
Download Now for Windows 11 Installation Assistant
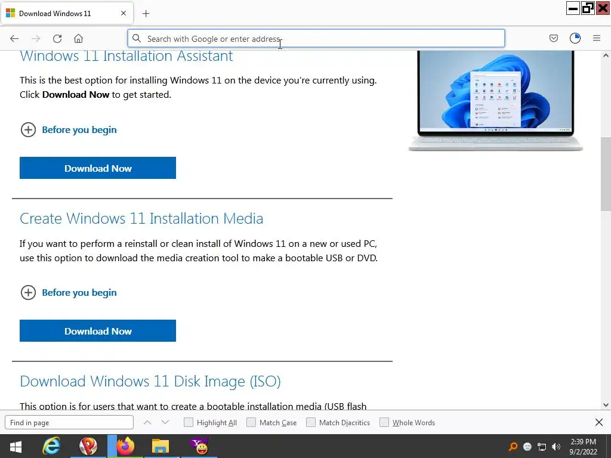[x=98, y=168]
